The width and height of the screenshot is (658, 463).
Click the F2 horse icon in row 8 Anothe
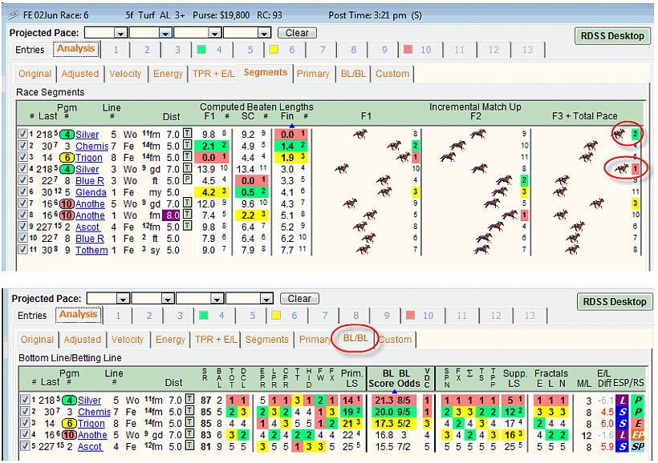[509, 215]
